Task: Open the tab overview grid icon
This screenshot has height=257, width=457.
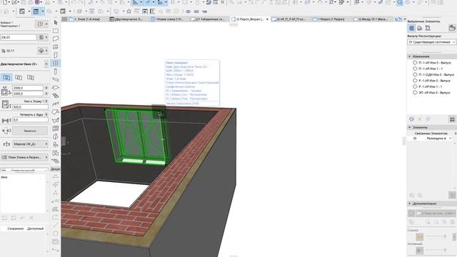Action: coord(64,19)
